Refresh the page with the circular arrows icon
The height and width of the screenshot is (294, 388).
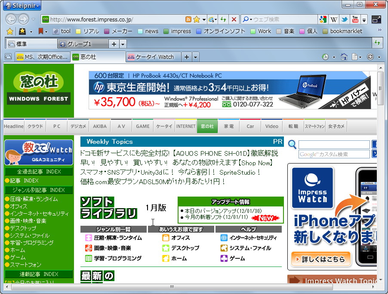click(x=370, y=56)
